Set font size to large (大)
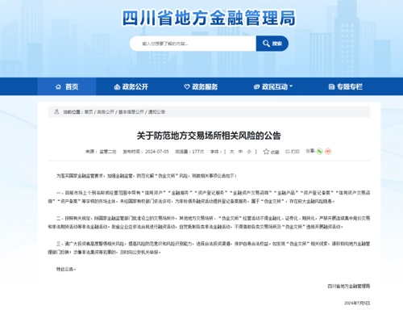 (232, 152)
